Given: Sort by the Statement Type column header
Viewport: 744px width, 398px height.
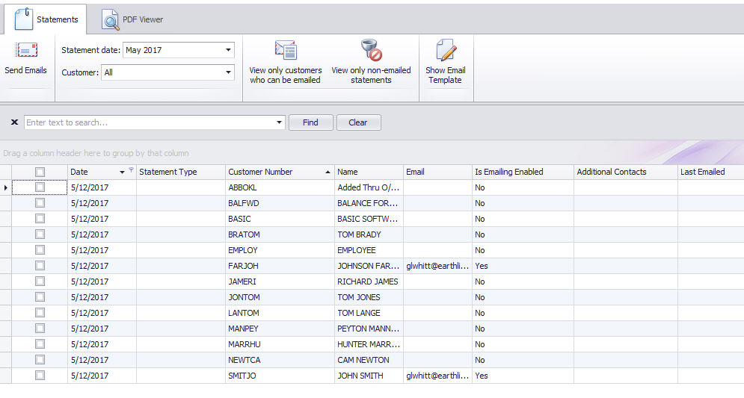Looking at the screenshot, I should 180,172.
